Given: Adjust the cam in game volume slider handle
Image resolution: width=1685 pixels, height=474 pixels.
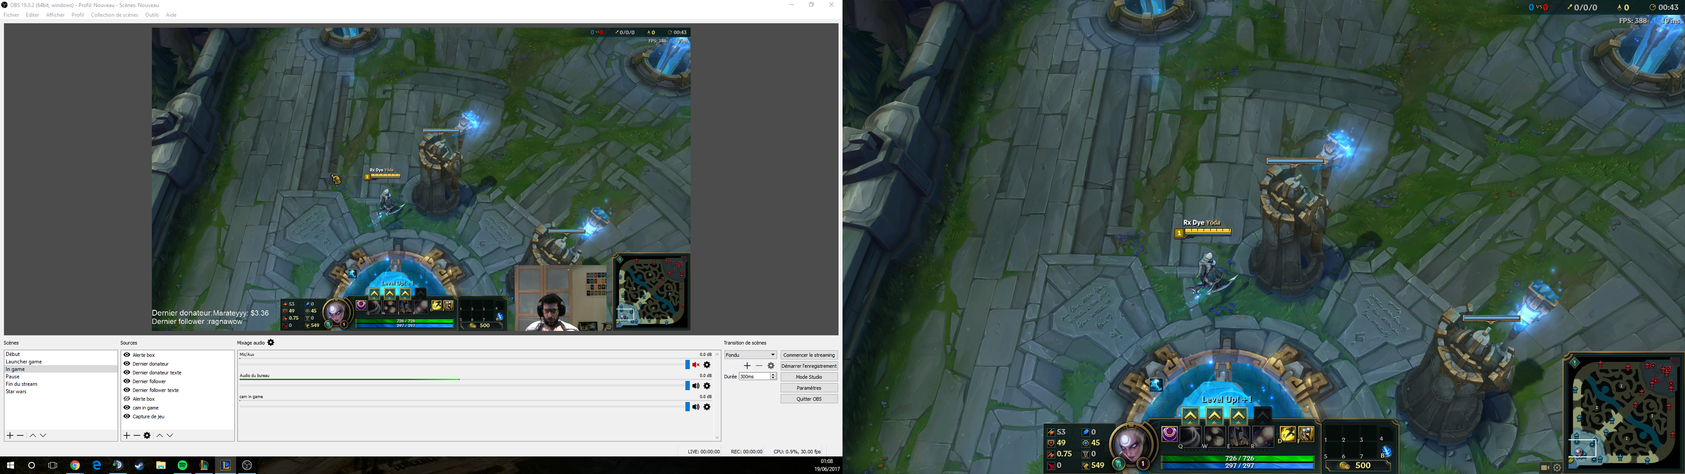Looking at the screenshot, I should click(688, 406).
